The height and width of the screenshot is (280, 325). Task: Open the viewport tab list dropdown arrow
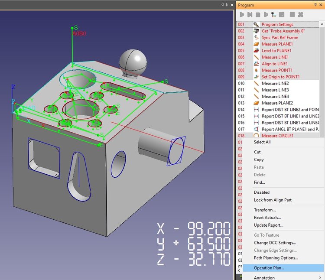227,4
